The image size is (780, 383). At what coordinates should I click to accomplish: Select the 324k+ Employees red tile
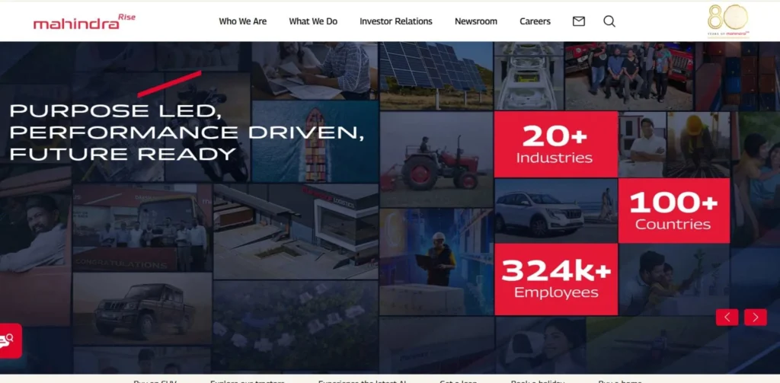pyautogui.click(x=555, y=279)
